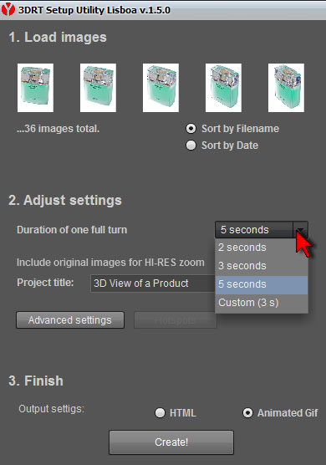326x465 pixels.
Task: Select the second product image thumbnail
Action: pyautogui.click(x=98, y=88)
